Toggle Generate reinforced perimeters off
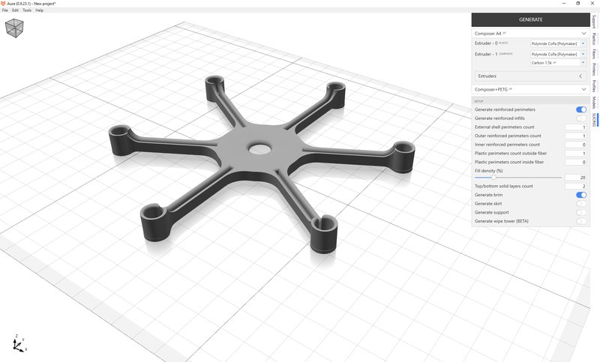Screen dimensions: 600x362 (580, 109)
